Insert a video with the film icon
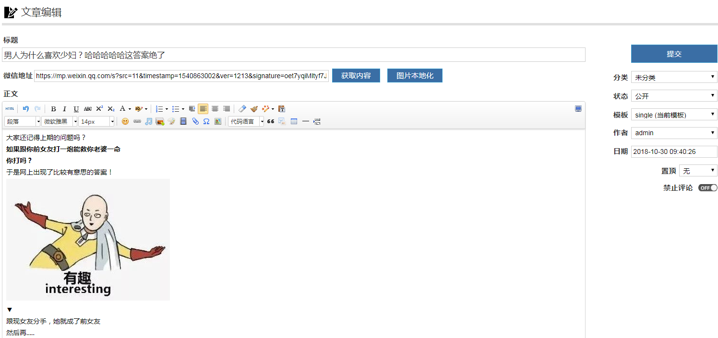This screenshot has width=718, height=338. [x=183, y=121]
